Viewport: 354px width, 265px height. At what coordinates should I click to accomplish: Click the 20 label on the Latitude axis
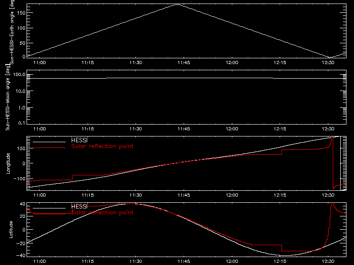[23, 216]
